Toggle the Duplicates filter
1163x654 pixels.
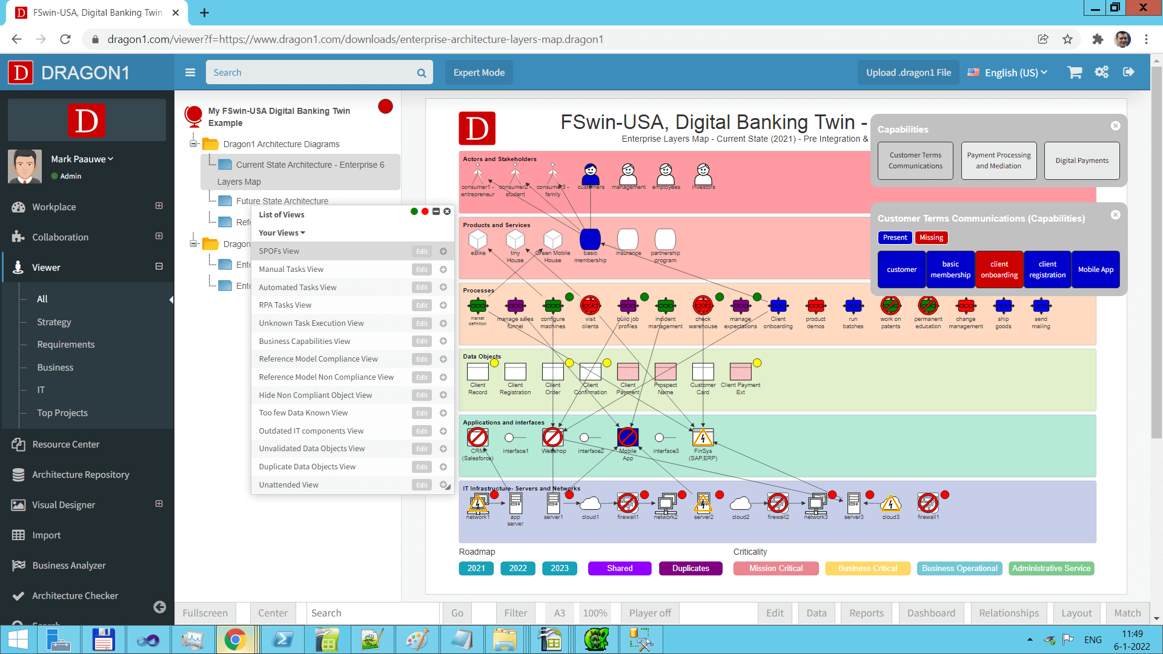691,568
